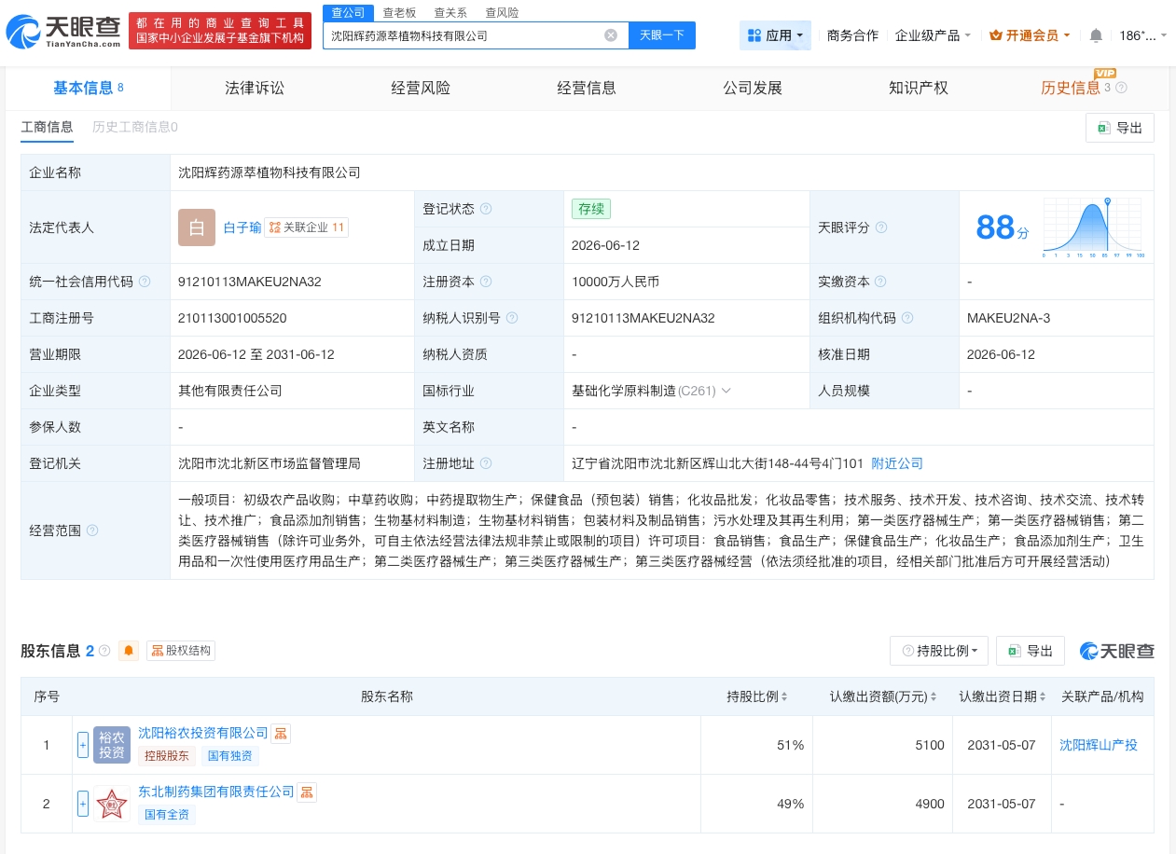Export shareholder info with 导出 button
Image resolution: width=1176 pixels, height=854 pixels.
pyautogui.click(x=1031, y=651)
